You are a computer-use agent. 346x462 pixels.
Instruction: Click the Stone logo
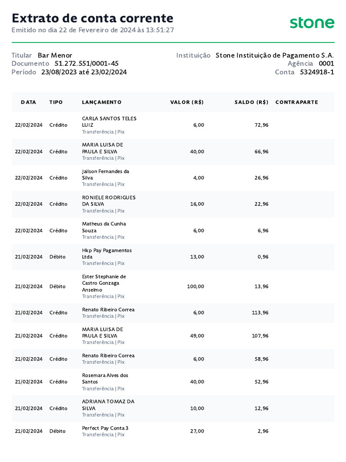(x=312, y=23)
